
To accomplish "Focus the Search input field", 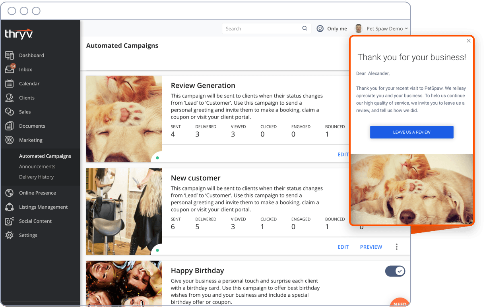I will pos(266,29).
